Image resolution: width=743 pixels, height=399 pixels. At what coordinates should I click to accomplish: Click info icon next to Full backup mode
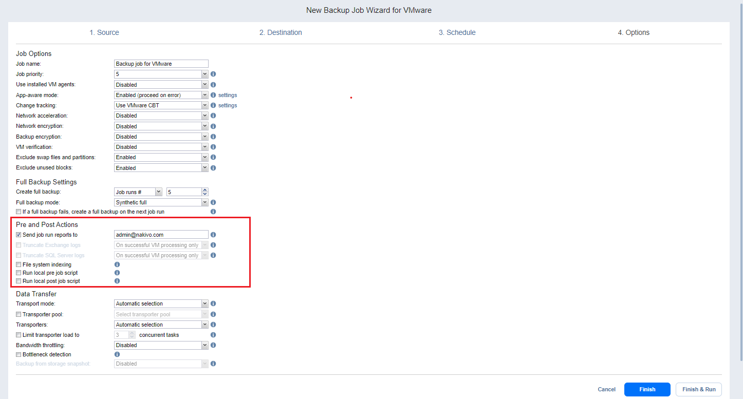213,202
